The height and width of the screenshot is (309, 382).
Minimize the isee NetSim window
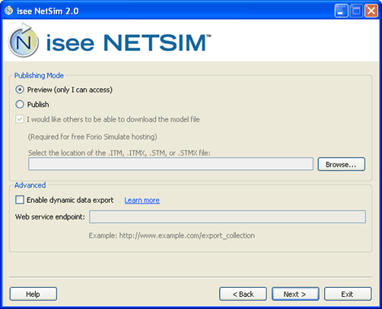[x=341, y=11]
